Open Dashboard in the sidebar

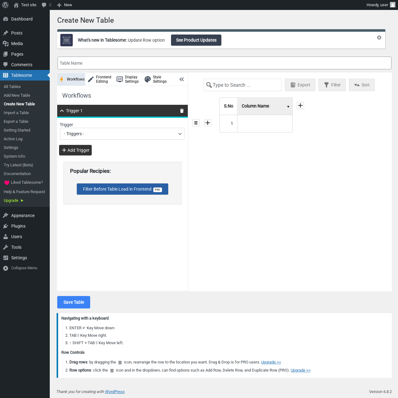pyautogui.click(x=25, y=19)
